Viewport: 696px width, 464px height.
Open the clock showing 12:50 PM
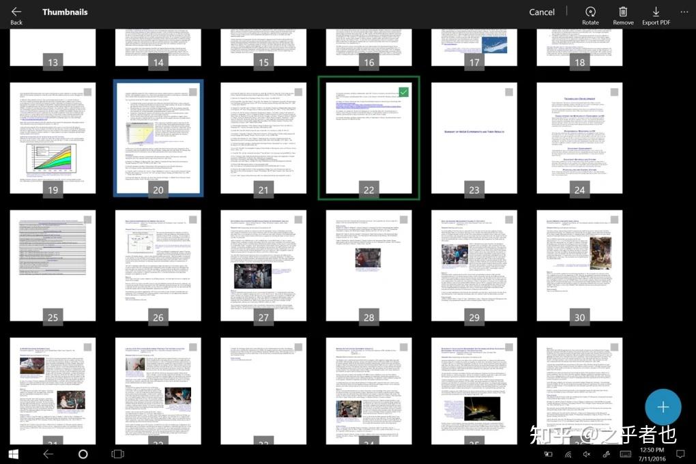(652, 454)
